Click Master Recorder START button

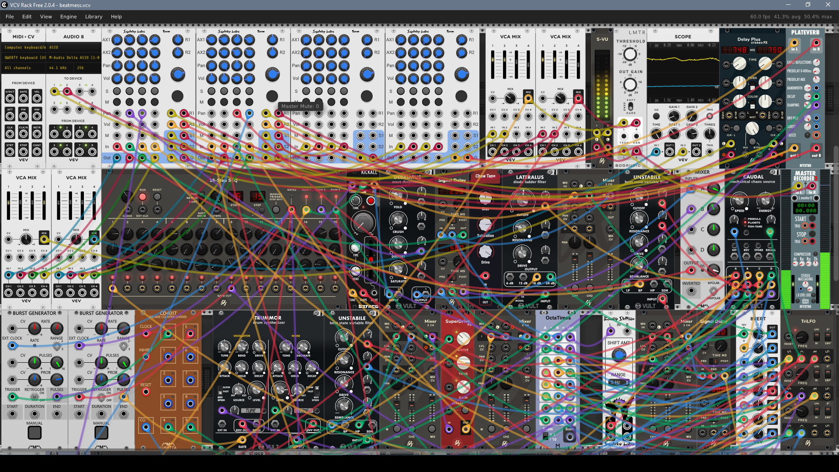pos(812,219)
